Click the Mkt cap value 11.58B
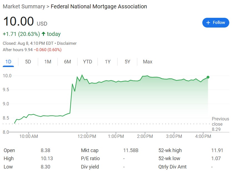 131,150
